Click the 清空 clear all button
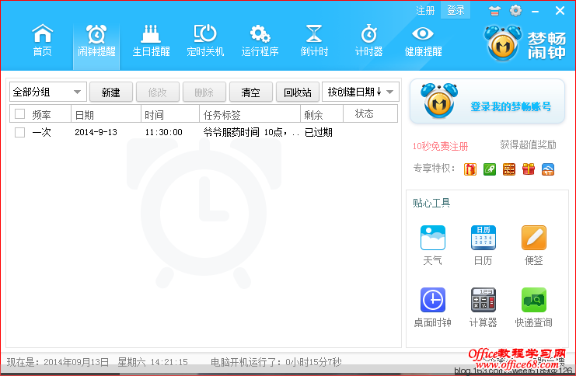 pos(251,92)
